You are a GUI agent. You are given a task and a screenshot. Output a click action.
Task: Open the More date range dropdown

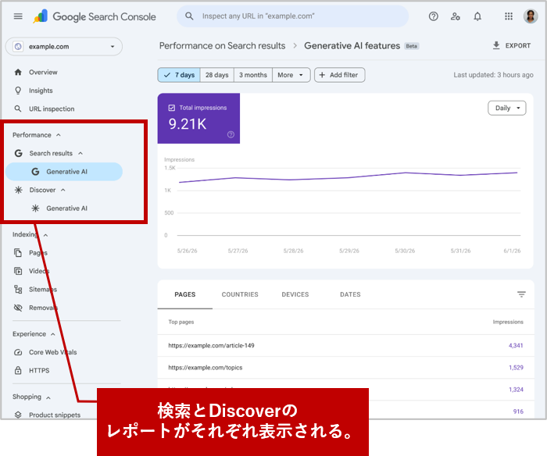tap(291, 75)
